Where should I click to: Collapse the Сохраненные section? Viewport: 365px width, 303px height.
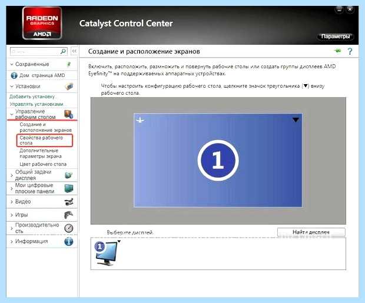coord(12,64)
